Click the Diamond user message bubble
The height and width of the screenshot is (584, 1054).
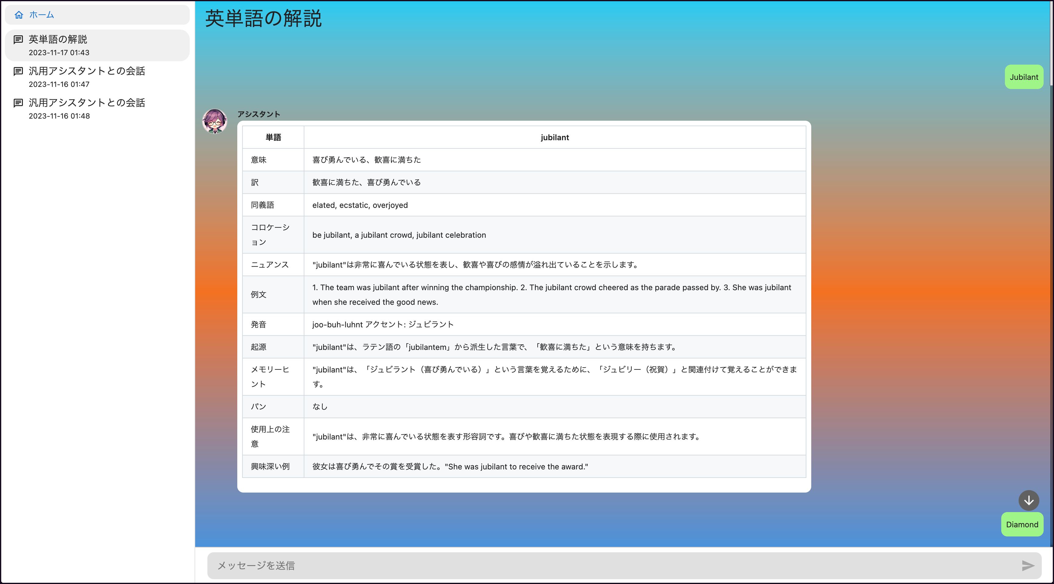(x=1022, y=524)
